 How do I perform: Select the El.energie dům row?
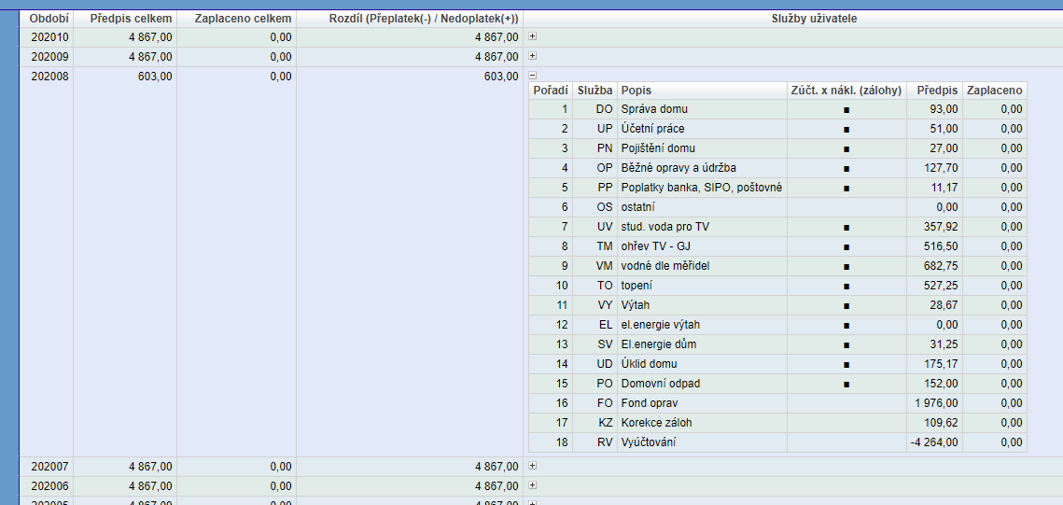coord(778,345)
